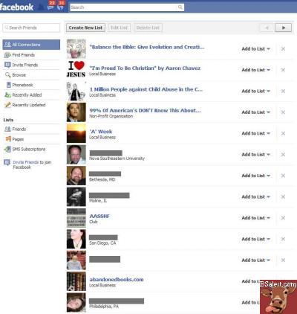Click the Facebook logo
The image size is (297, 314).
16,7
